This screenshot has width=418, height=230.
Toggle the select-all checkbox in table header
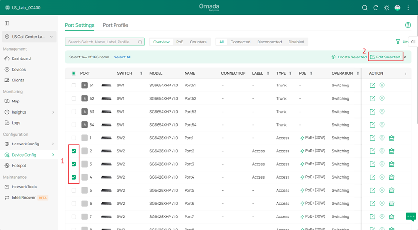tap(74, 73)
